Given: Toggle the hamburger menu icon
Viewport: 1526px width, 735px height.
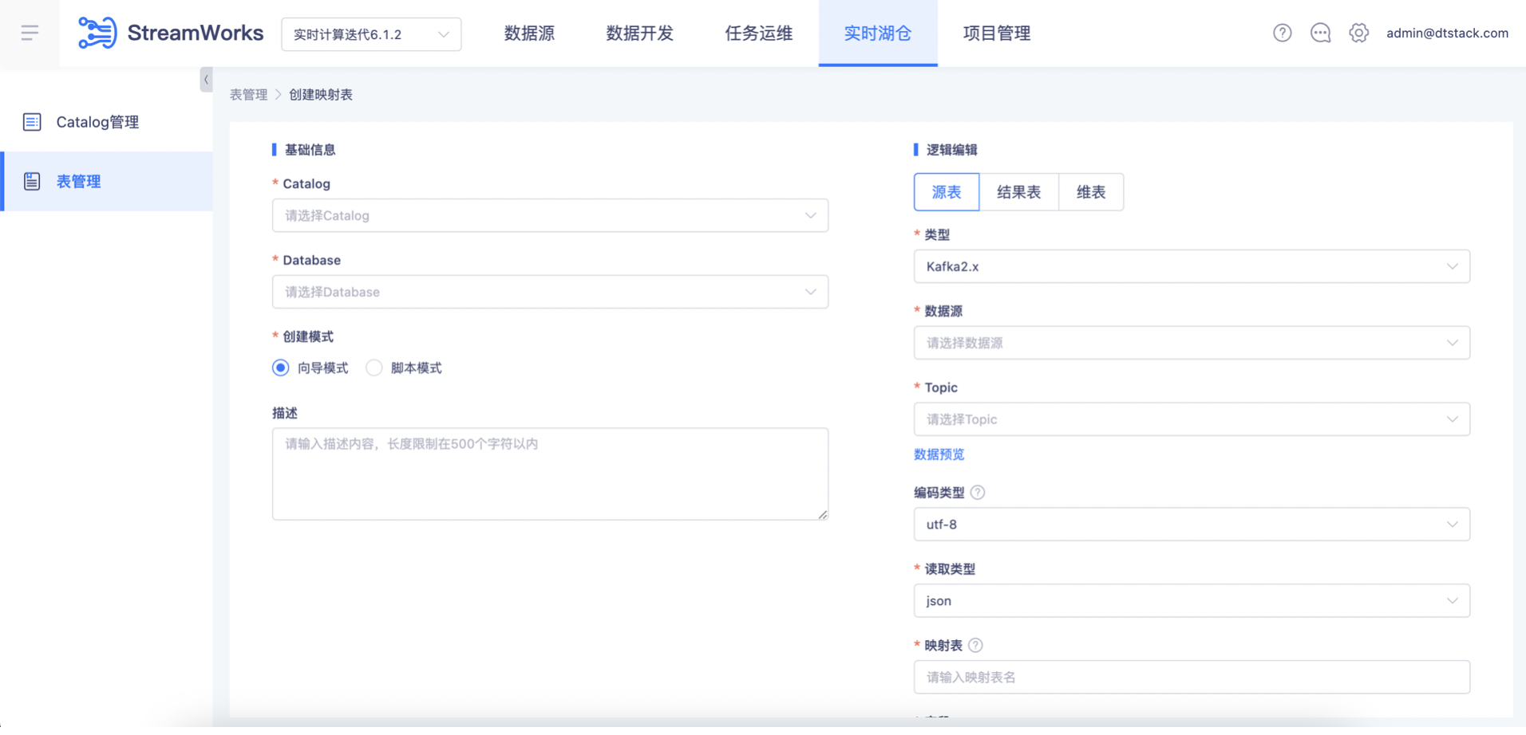Looking at the screenshot, I should click(x=30, y=33).
